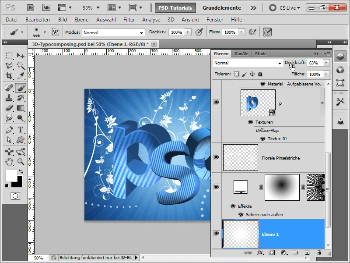Click the PSD-Tutorials workspace button
The image size is (350, 263).
tap(175, 8)
